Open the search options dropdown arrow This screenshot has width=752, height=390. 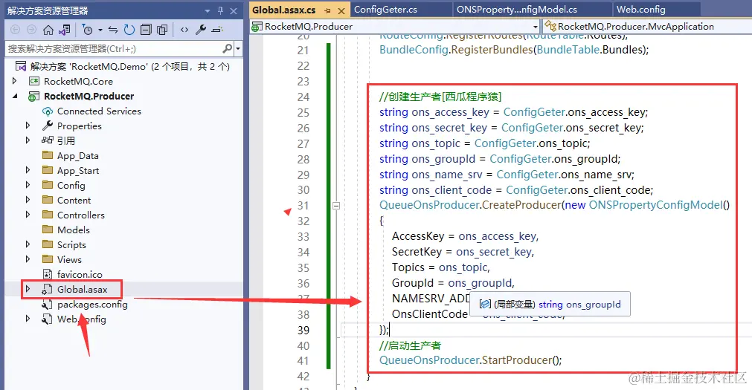point(238,48)
